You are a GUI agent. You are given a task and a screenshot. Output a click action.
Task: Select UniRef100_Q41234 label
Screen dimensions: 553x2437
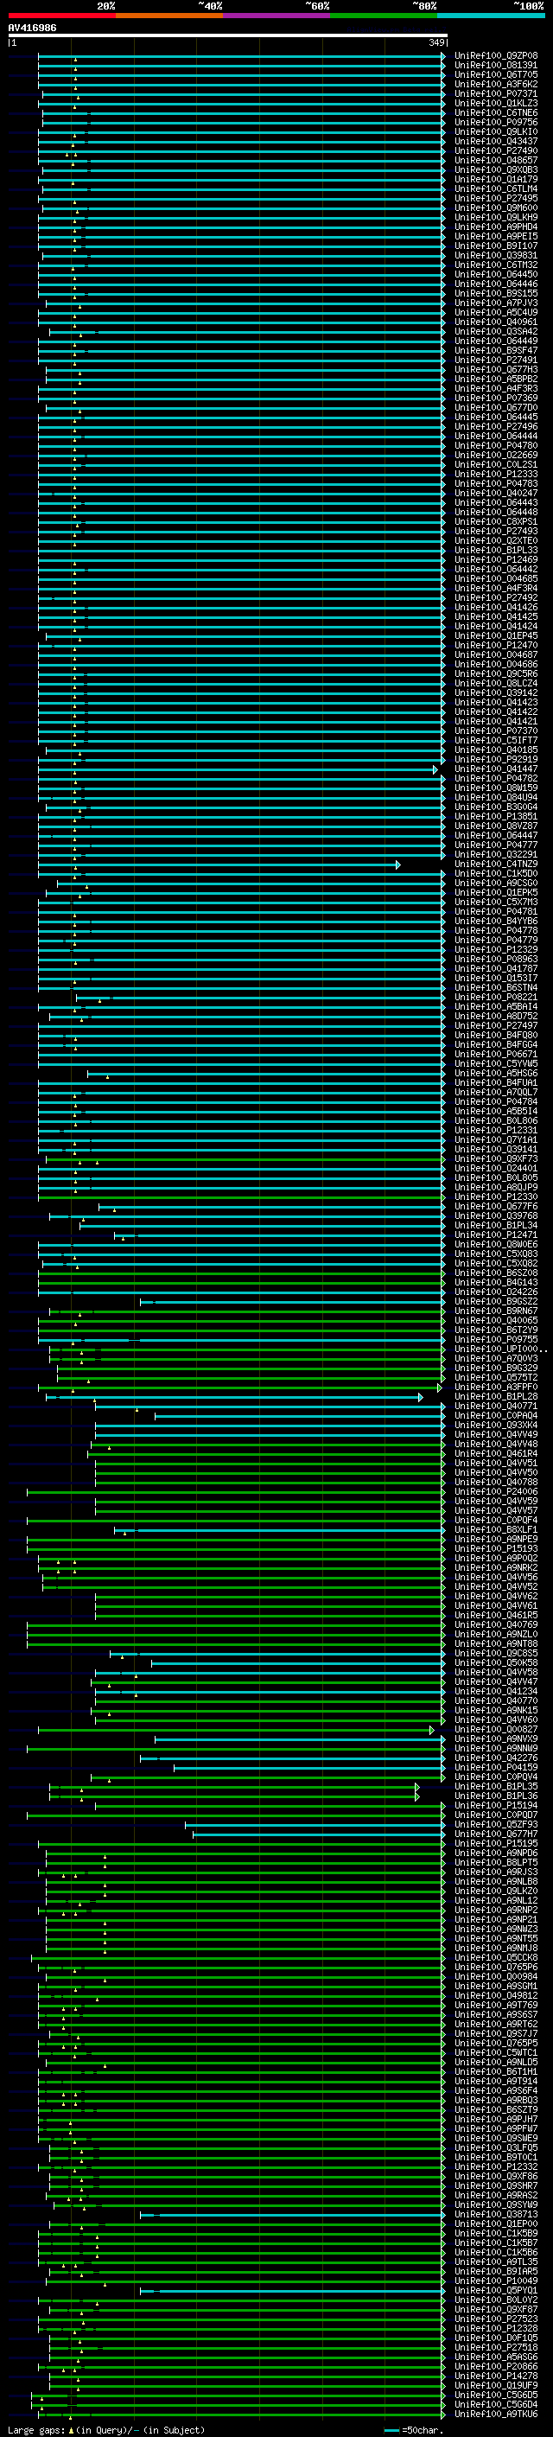(496, 1692)
